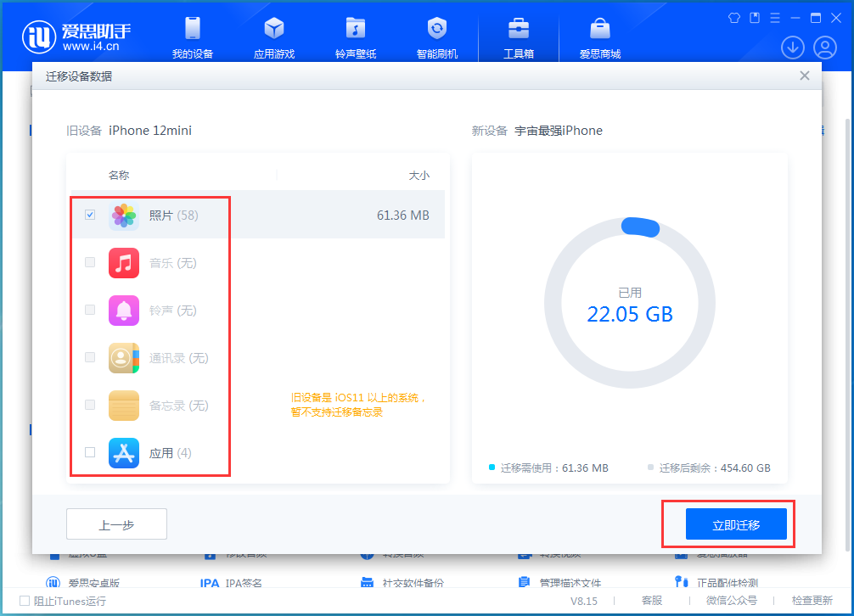Click the 检查更新 link
This screenshot has height=616, width=854.
812,601
